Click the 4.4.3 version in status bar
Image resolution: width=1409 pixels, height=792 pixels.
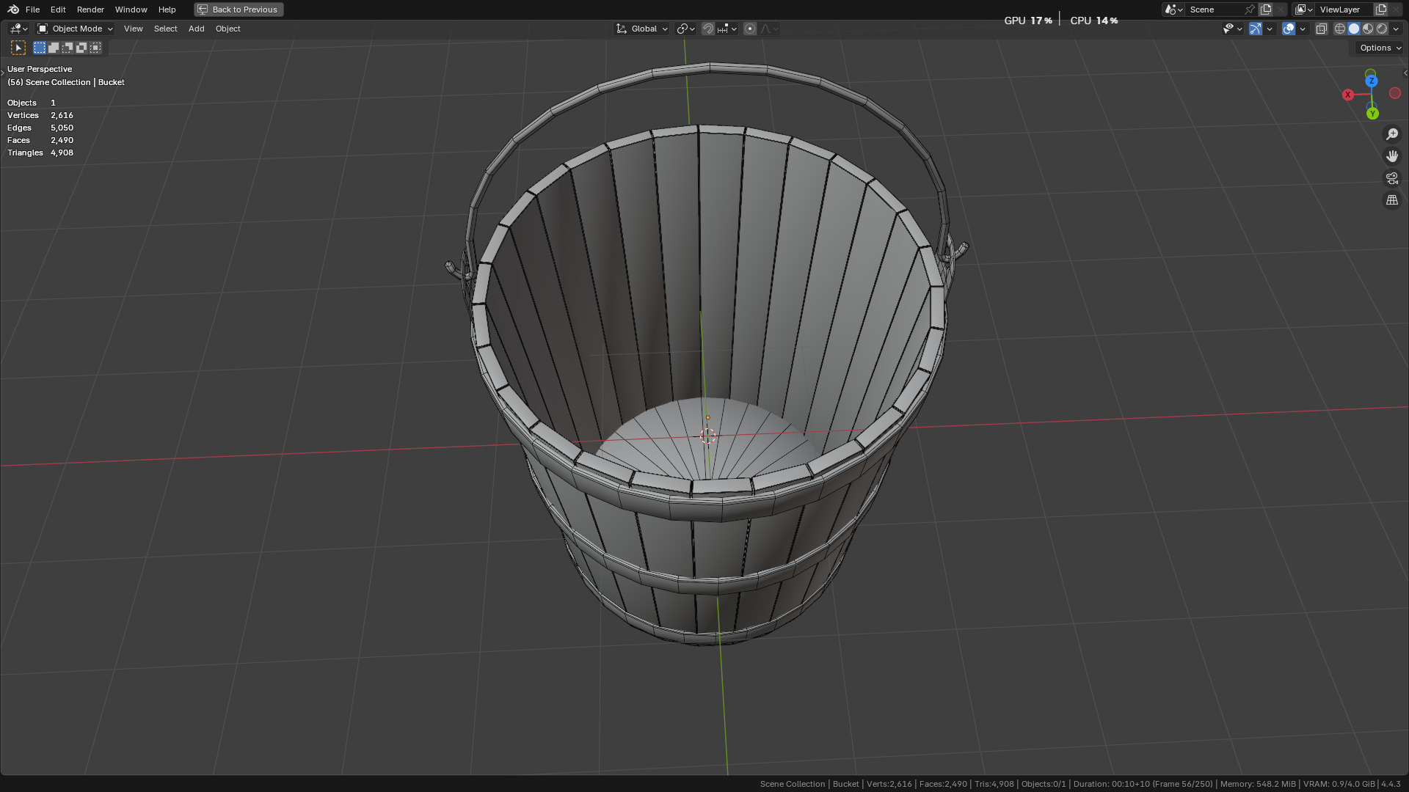tap(1391, 784)
